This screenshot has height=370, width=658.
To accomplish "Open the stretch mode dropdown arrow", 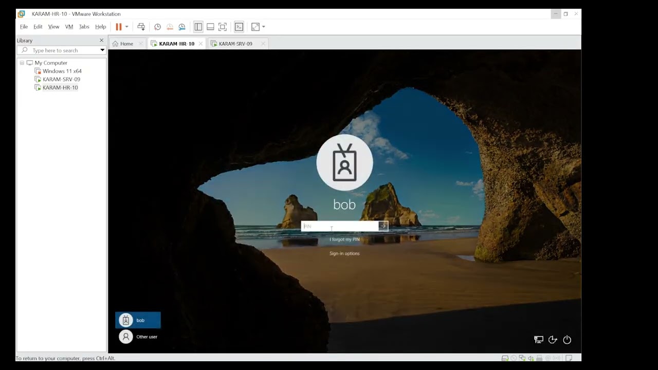I will pos(264,27).
